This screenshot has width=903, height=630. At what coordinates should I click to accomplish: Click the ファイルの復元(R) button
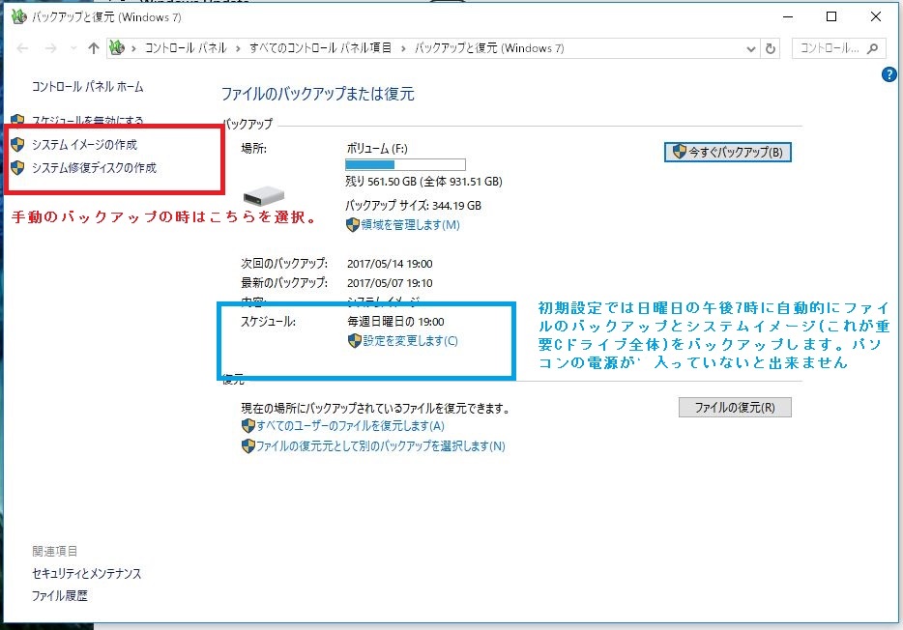click(735, 408)
